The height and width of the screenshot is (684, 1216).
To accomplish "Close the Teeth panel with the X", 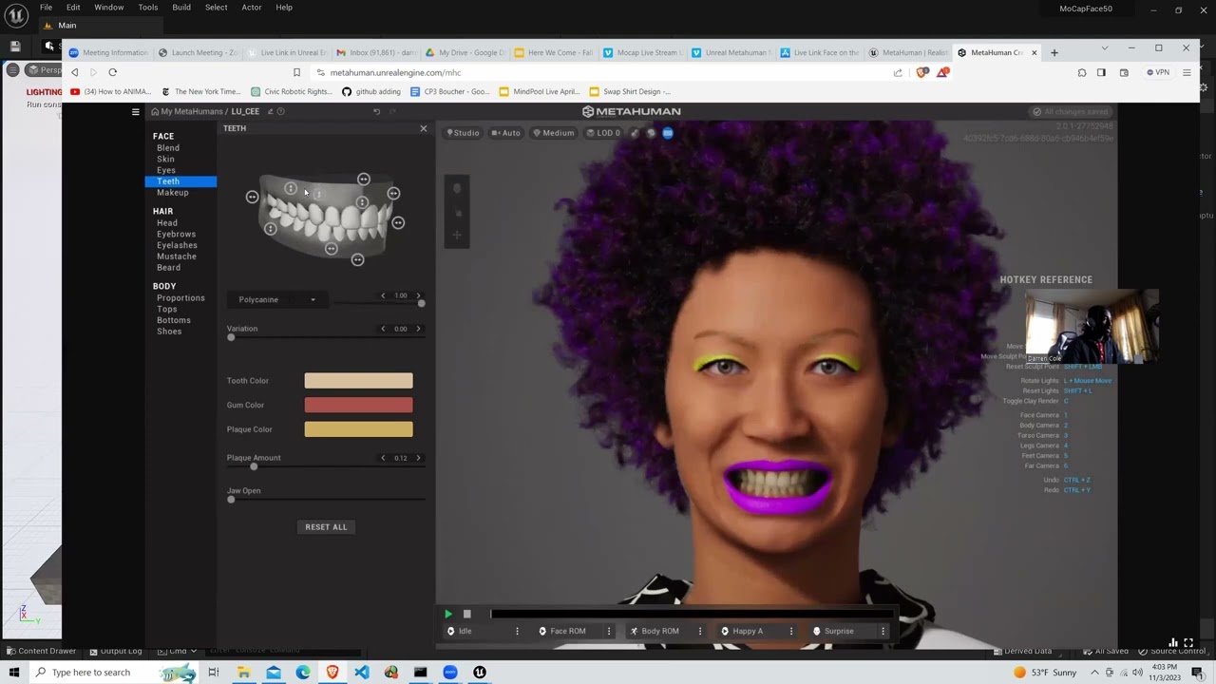I will (x=424, y=128).
